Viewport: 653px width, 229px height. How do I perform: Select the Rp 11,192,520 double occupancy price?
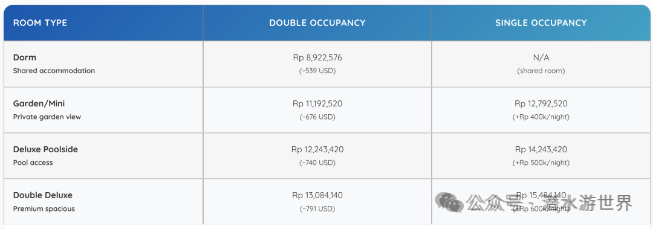317,104
